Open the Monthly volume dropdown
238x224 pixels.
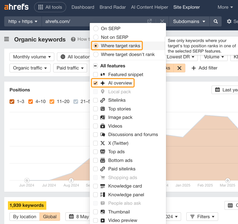coord(32,57)
